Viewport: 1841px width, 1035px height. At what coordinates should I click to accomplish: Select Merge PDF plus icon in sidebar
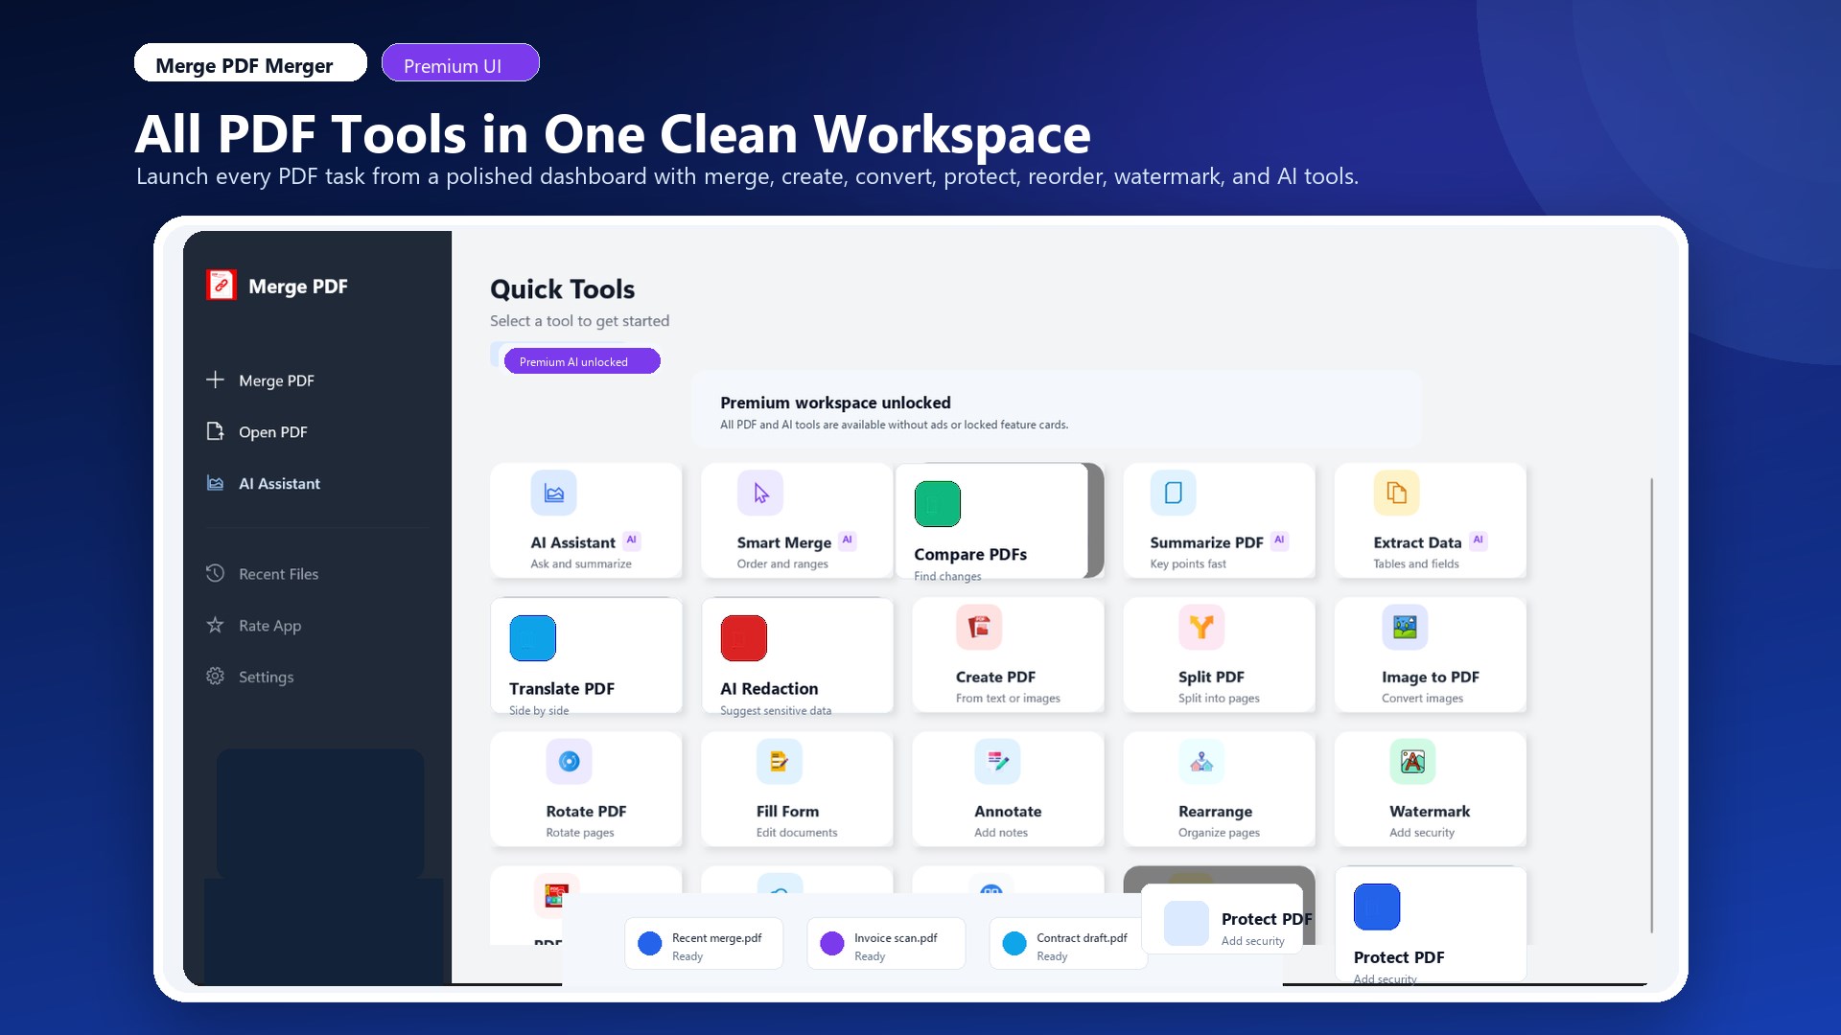[x=215, y=379]
